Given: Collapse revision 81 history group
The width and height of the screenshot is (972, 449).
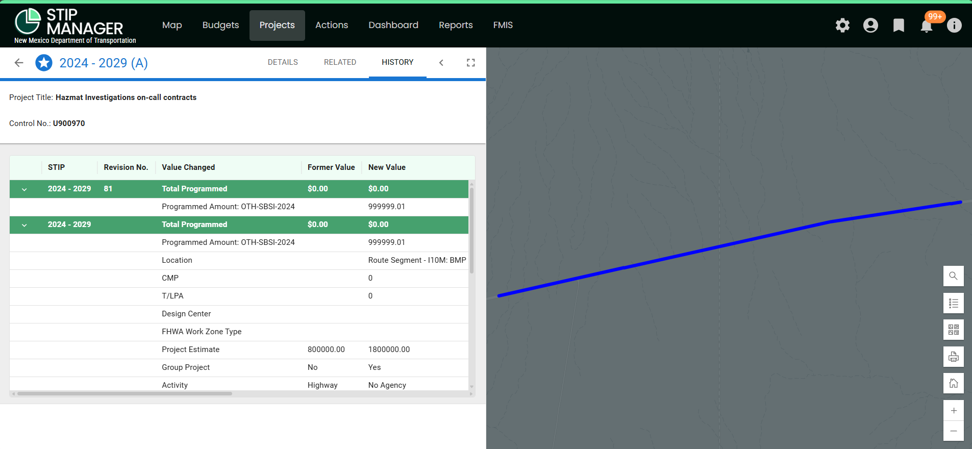Looking at the screenshot, I should click(24, 189).
